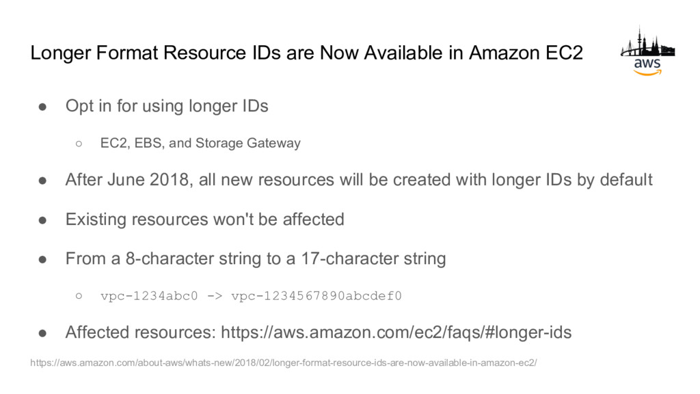The image size is (700, 394).
Task: Click the hollow bullet before vpc-1234abc0
Action: click(79, 295)
